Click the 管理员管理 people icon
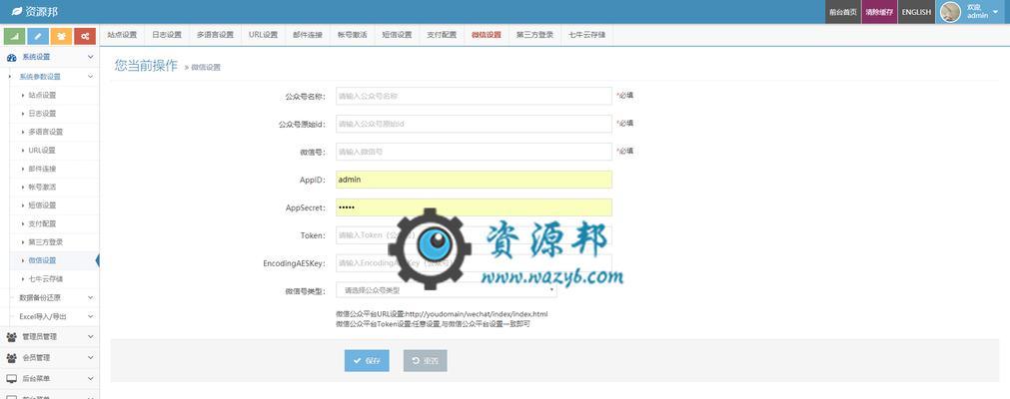 pyautogui.click(x=12, y=336)
